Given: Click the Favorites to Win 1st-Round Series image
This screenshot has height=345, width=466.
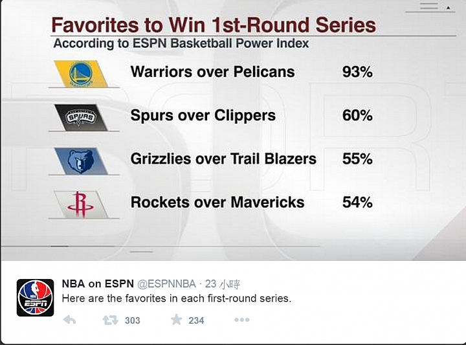Looking at the screenshot, I should click(x=233, y=131).
